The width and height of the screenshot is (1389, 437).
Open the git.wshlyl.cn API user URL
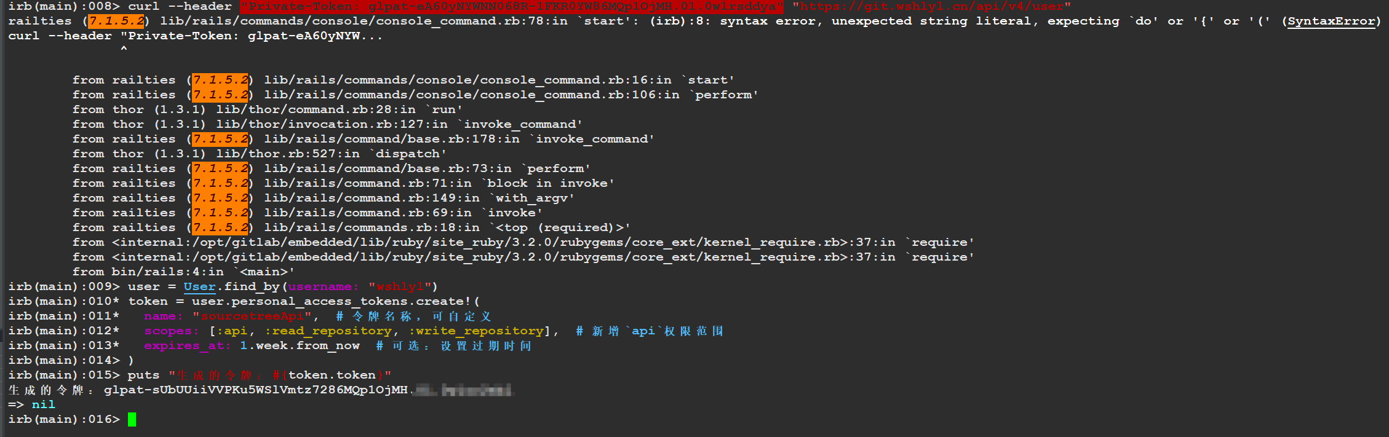coord(931,6)
